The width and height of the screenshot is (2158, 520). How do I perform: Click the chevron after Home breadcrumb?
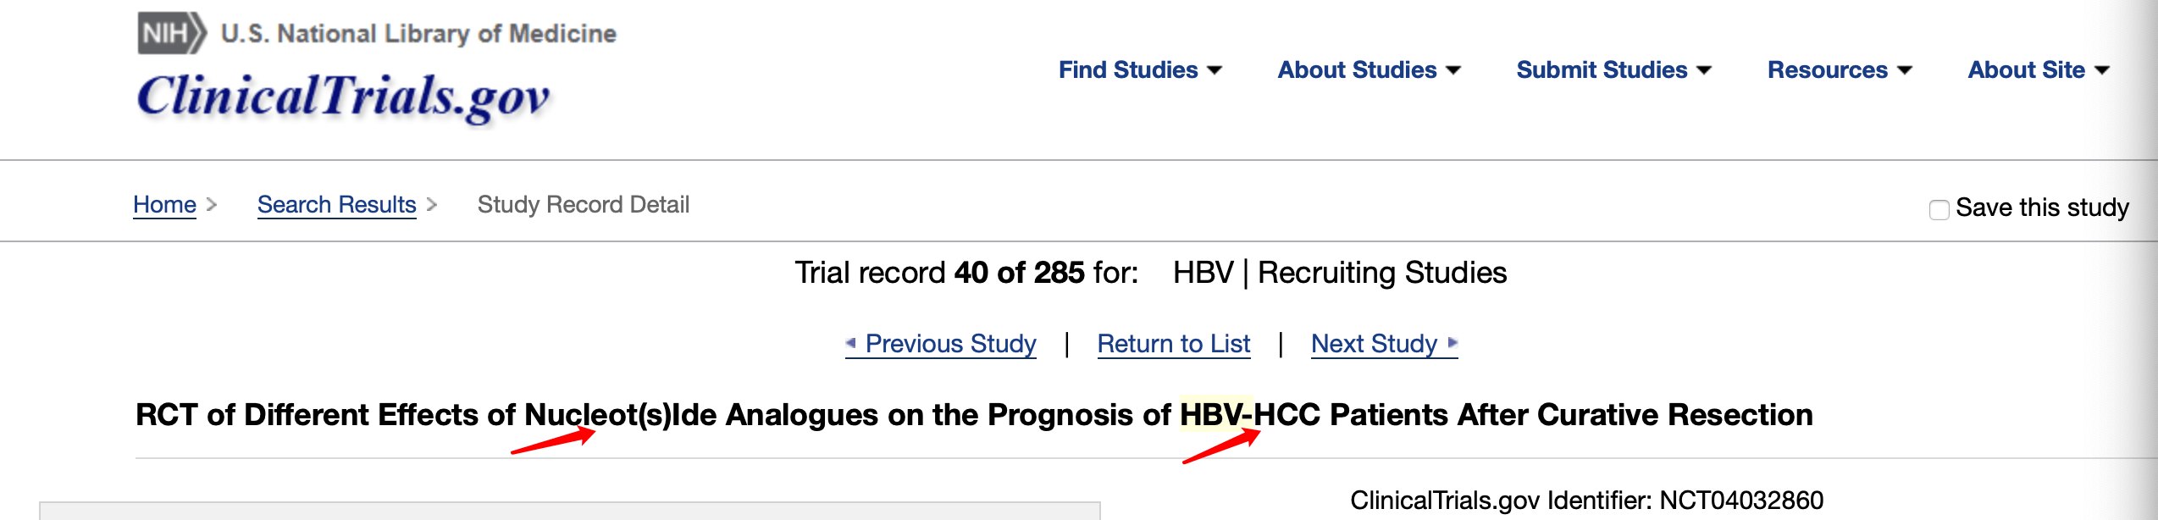[212, 205]
